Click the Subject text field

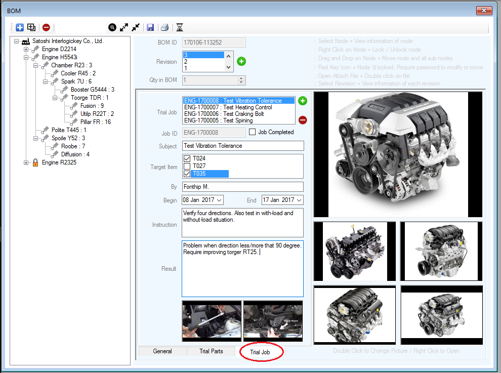(243, 146)
